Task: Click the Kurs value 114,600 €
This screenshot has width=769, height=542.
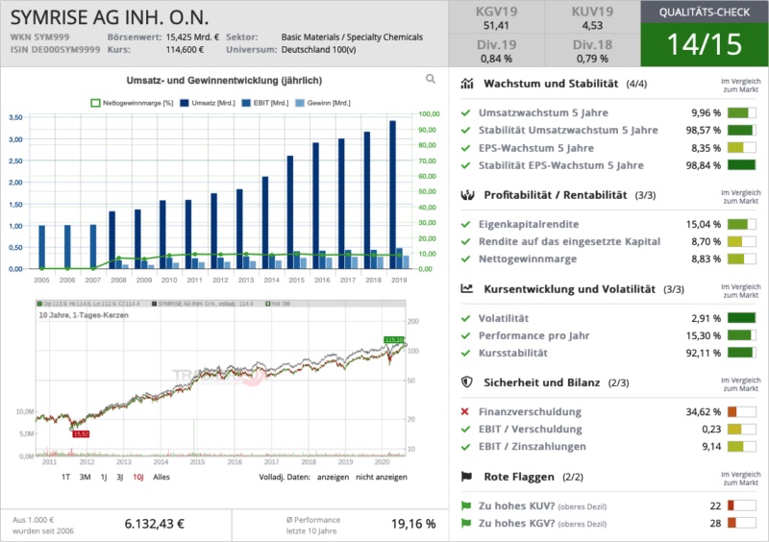Action: click(x=185, y=50)
